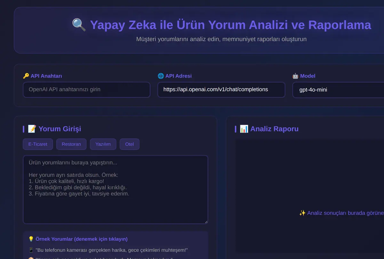Click the 'Örnek Yorumlar (denemek için tıklayın)' heading
The height and width of the screenshot is (259, 384).
[x=82, y=239]
